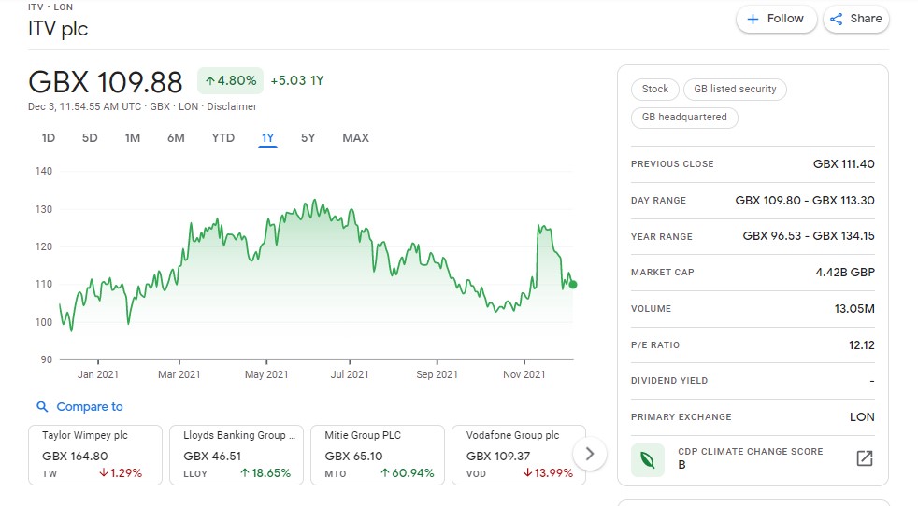Click the Sep 2021 axis label

[x=437, y=374]
